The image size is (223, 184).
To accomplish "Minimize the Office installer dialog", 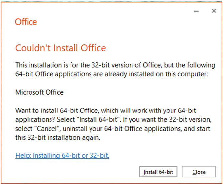I will 196,11.
